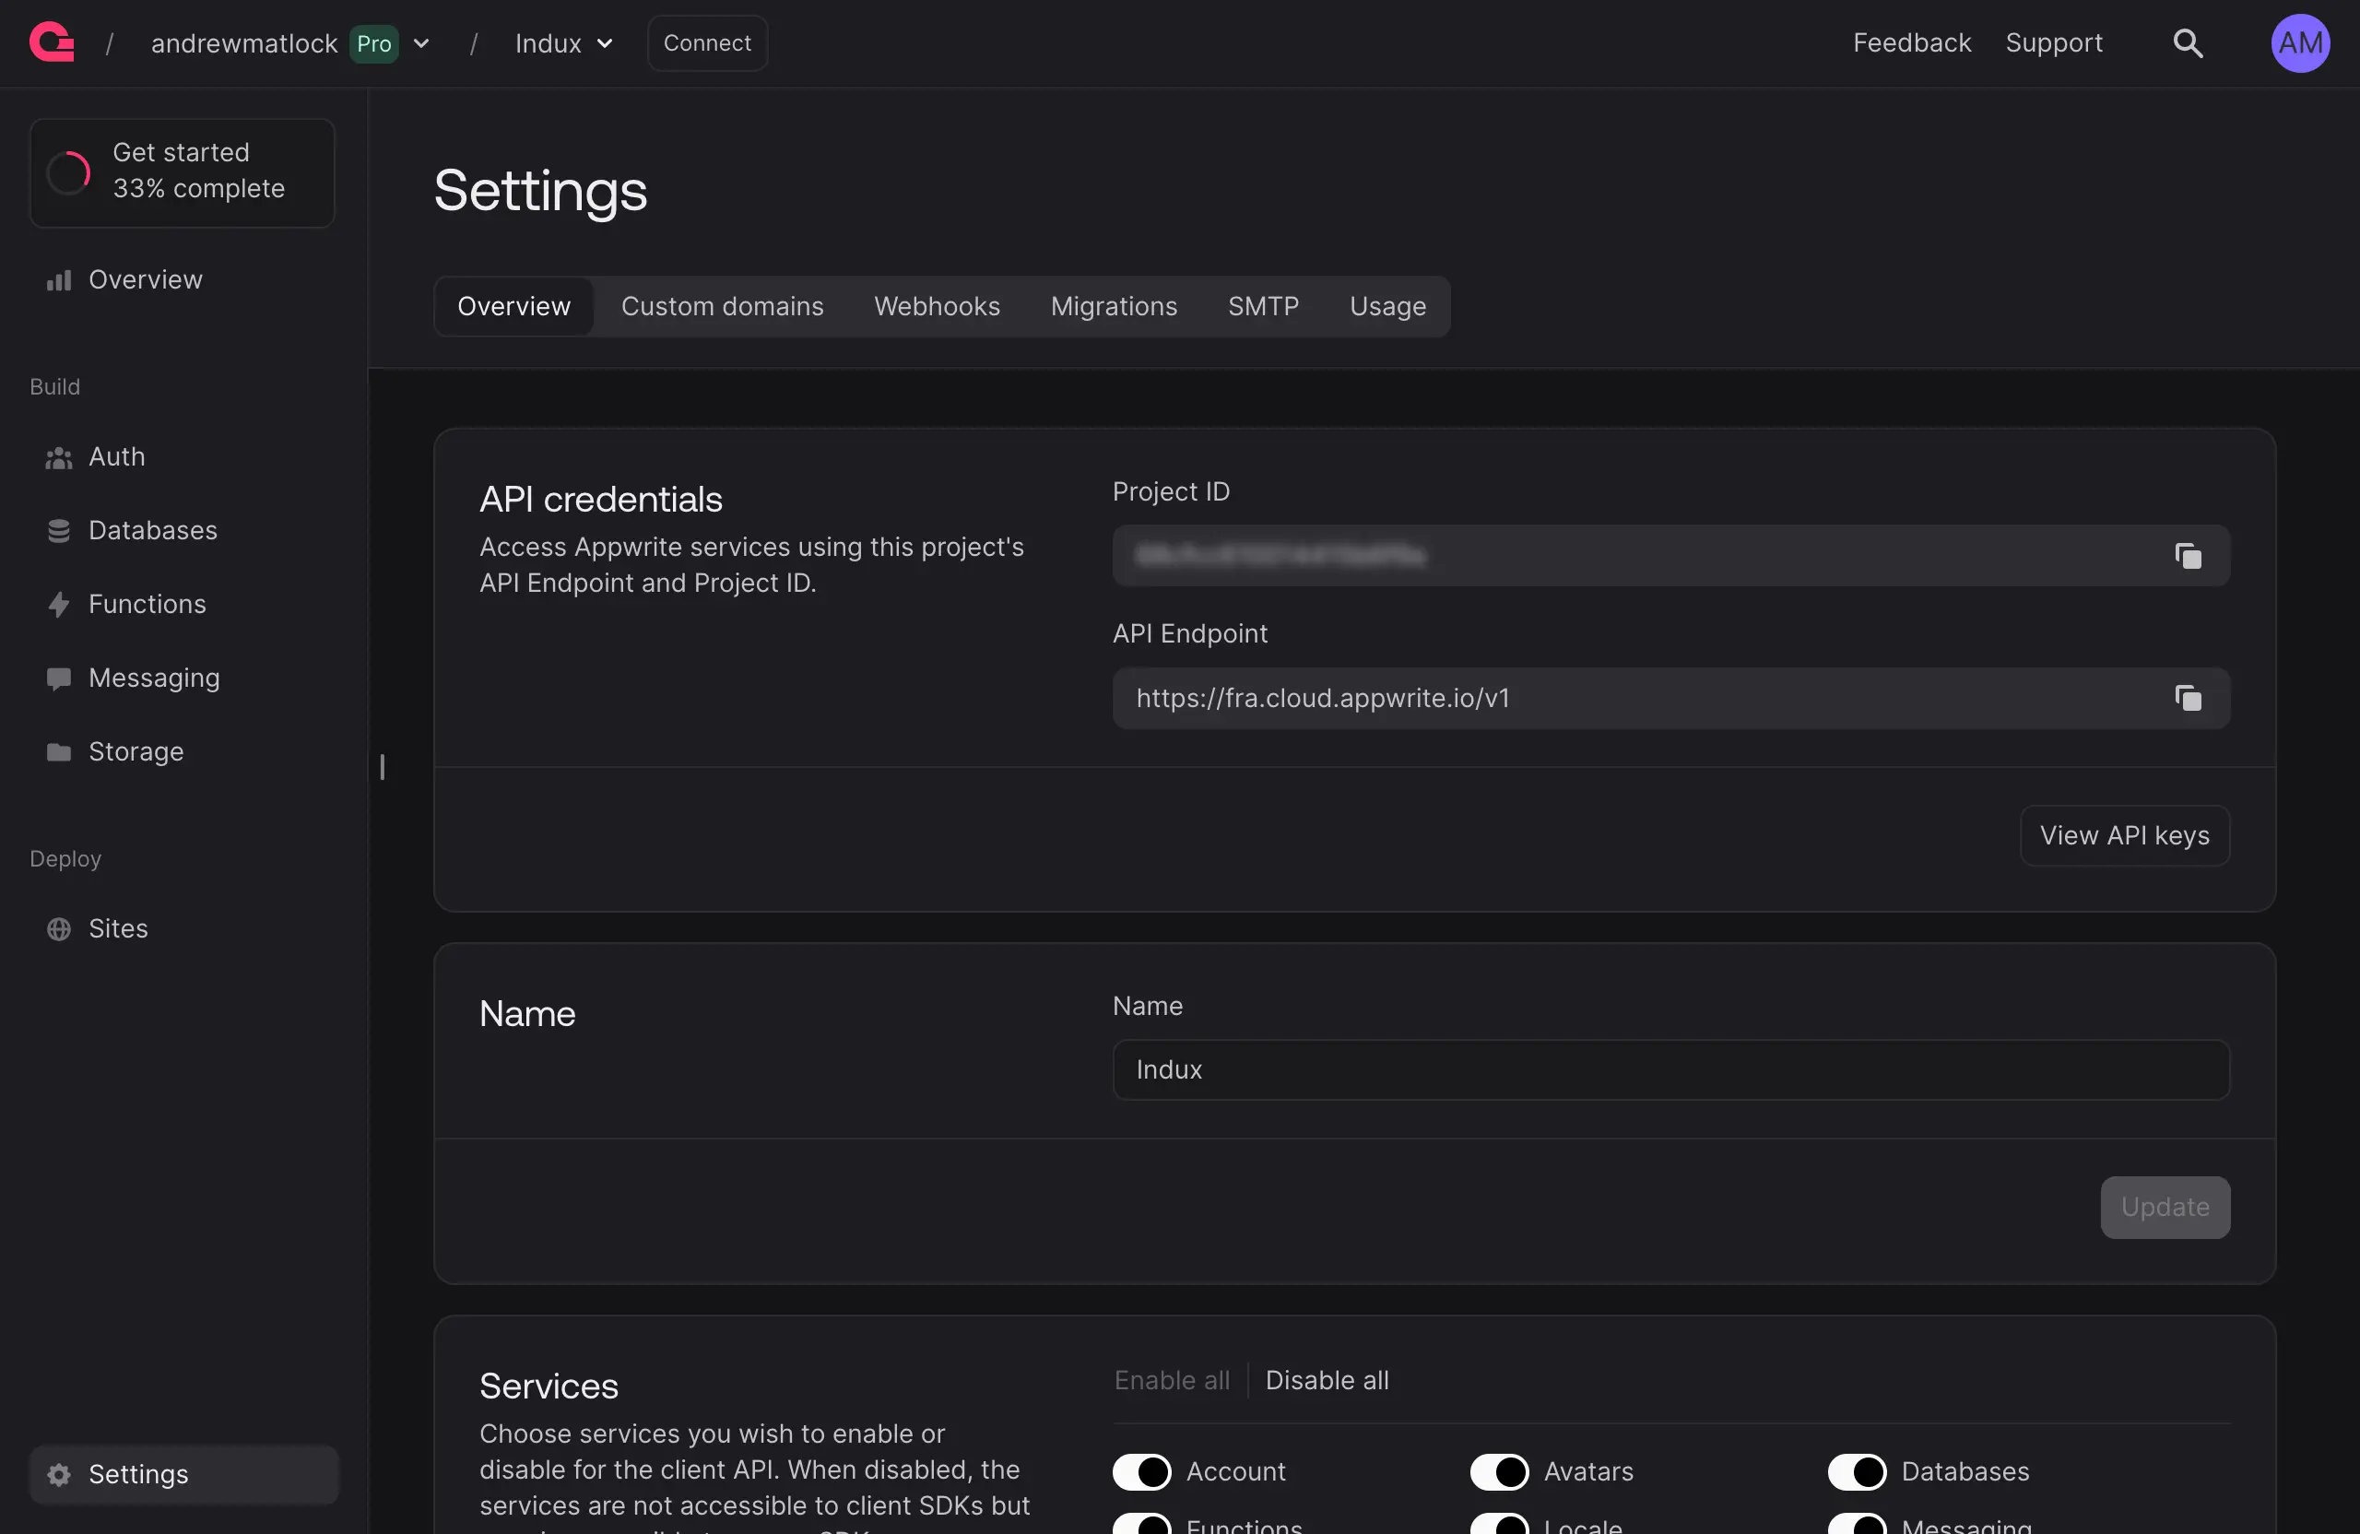Open the Support link
The height and width of the screenshot is (1534, 2360).
click(2054, 42)
